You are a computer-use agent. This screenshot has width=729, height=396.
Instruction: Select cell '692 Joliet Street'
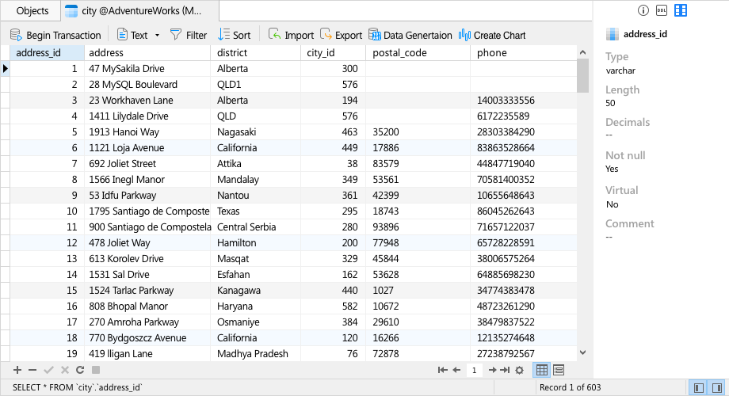147,164
